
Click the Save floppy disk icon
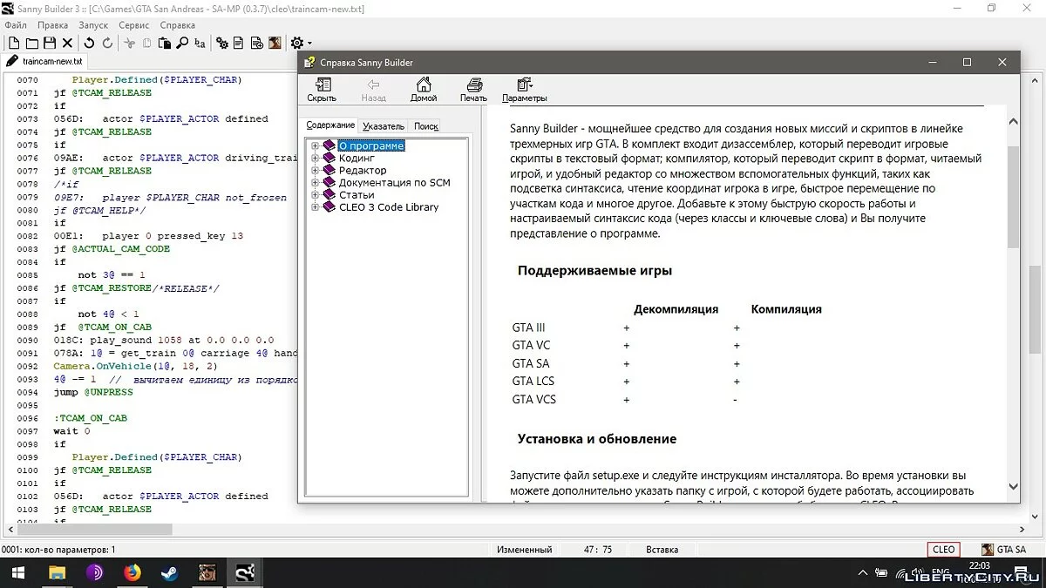tap(49, 43)
